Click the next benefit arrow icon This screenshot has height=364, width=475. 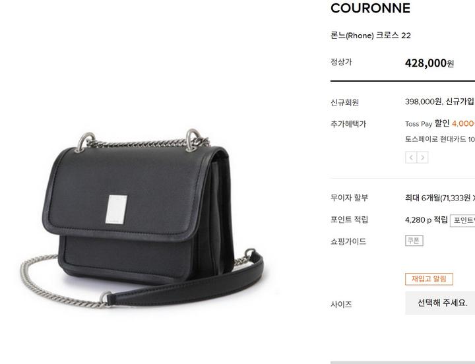click(423, 158)
